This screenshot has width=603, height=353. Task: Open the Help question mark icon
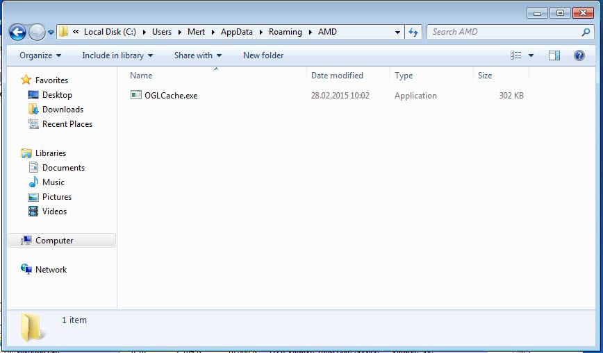coord(579,55)
